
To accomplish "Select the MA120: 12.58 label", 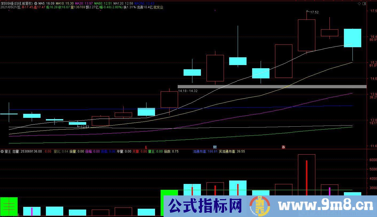I will [123, 3].
